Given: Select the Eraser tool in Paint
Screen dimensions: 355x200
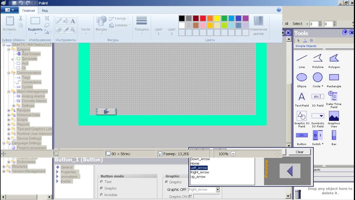Looking at the screenshot, I should (59, 30).
